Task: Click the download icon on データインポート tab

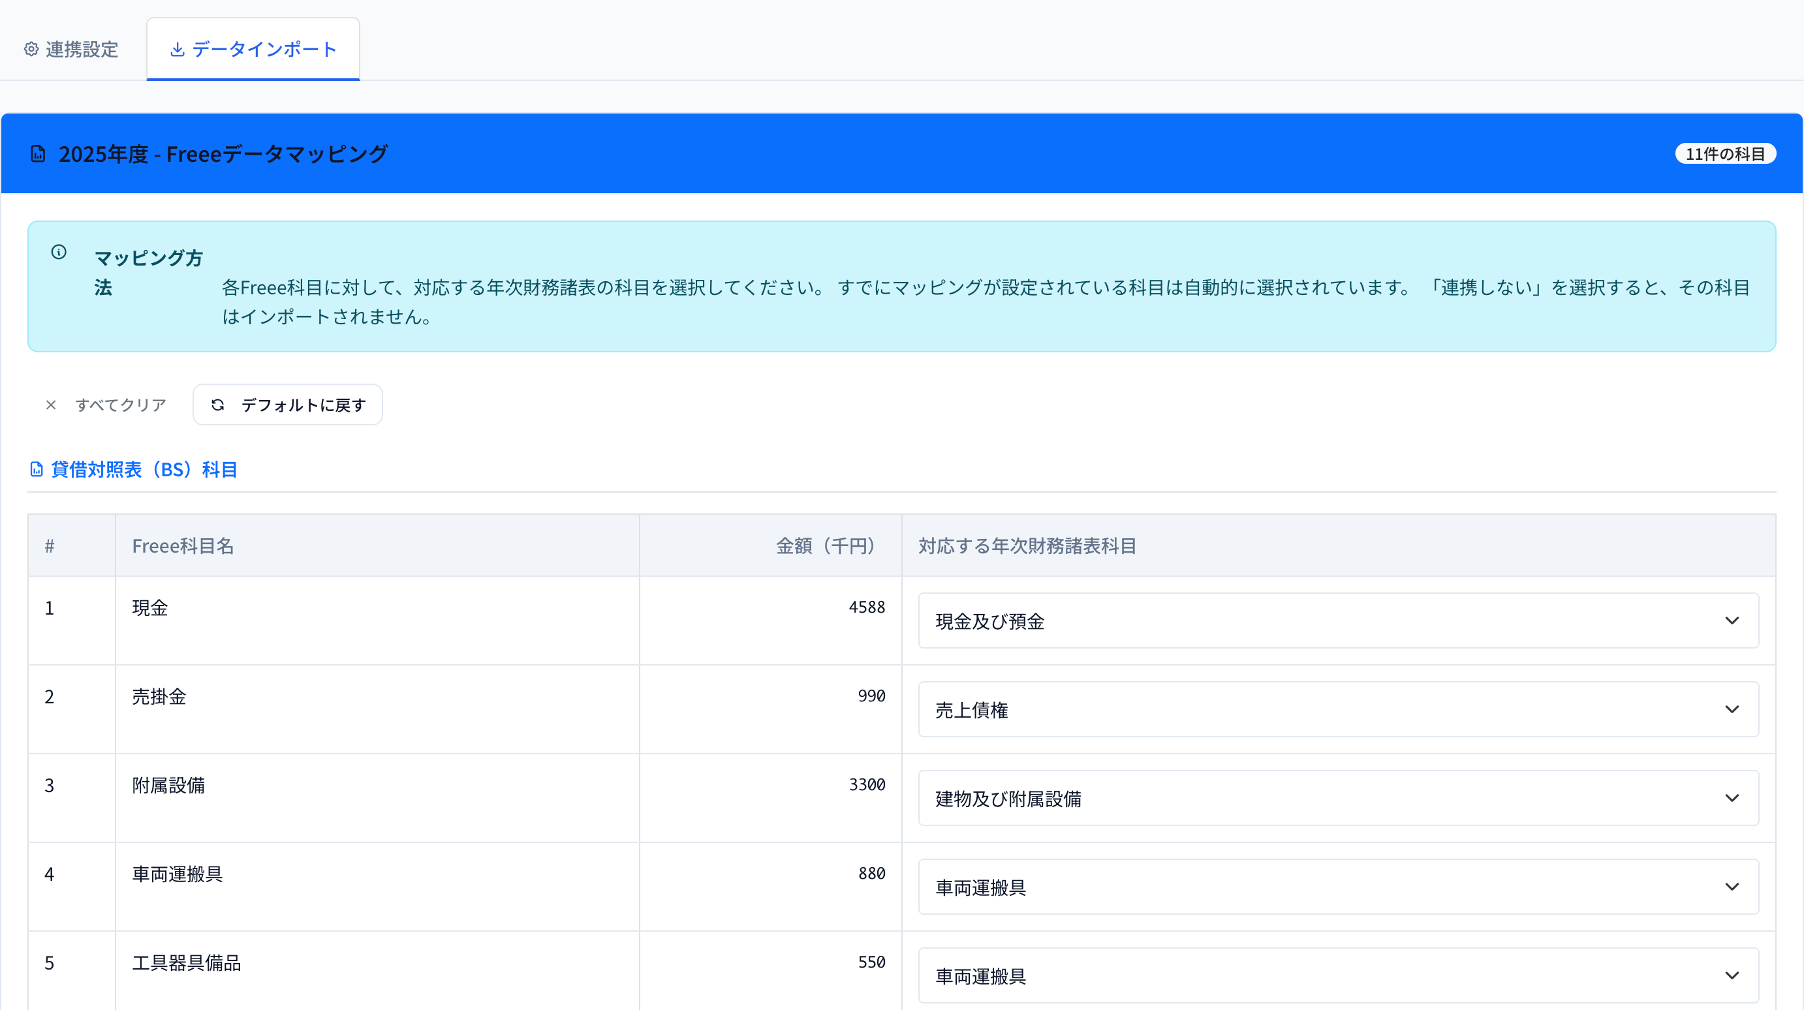Action: [x=177, y=49]
